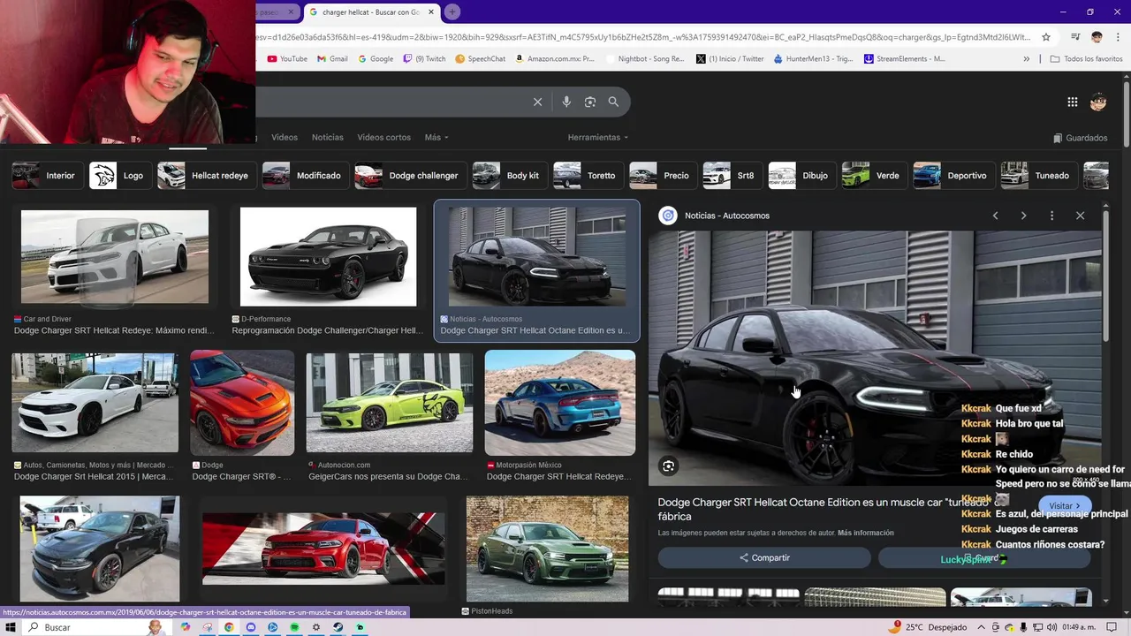Screen dimensions: 1131x636
Task: Open a new browser tab
Action: [x=452, y=11]
